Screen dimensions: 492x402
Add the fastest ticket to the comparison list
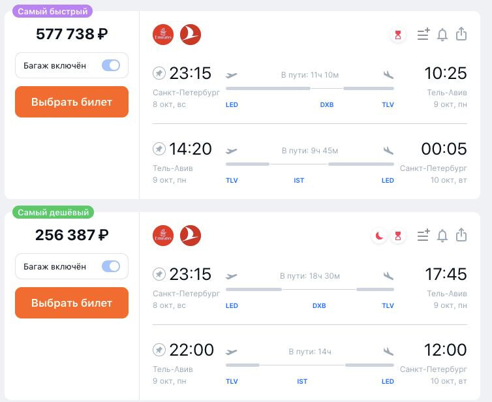423,35
